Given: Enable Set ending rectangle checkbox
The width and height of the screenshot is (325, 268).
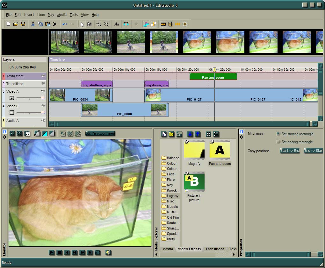Looking at the screenshot, I should 278,142.
